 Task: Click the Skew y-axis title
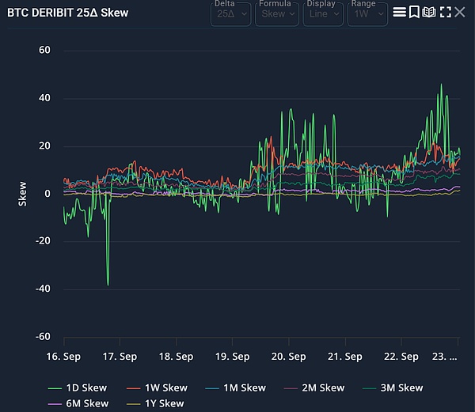23,194
